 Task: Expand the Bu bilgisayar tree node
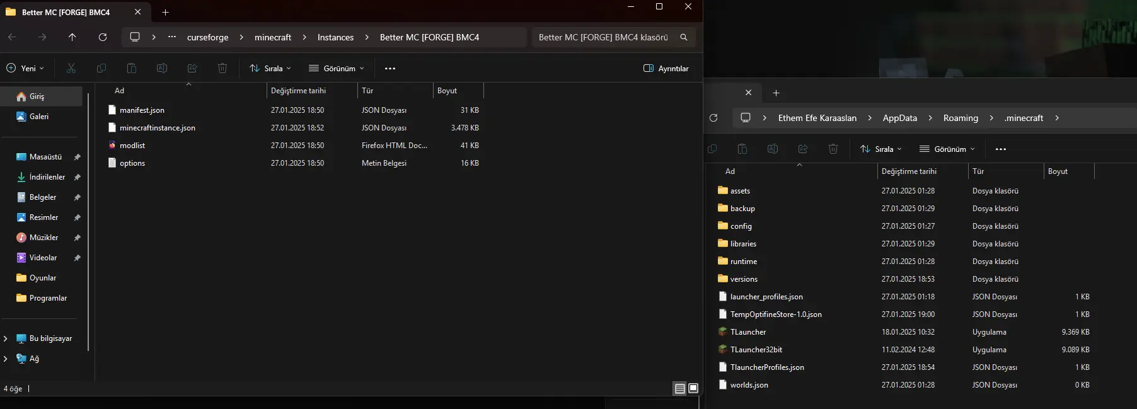(x=6, y=338)
